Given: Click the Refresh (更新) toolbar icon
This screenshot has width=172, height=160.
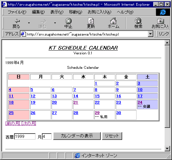Looking at the screenshot, I should (x=91, y=21).
